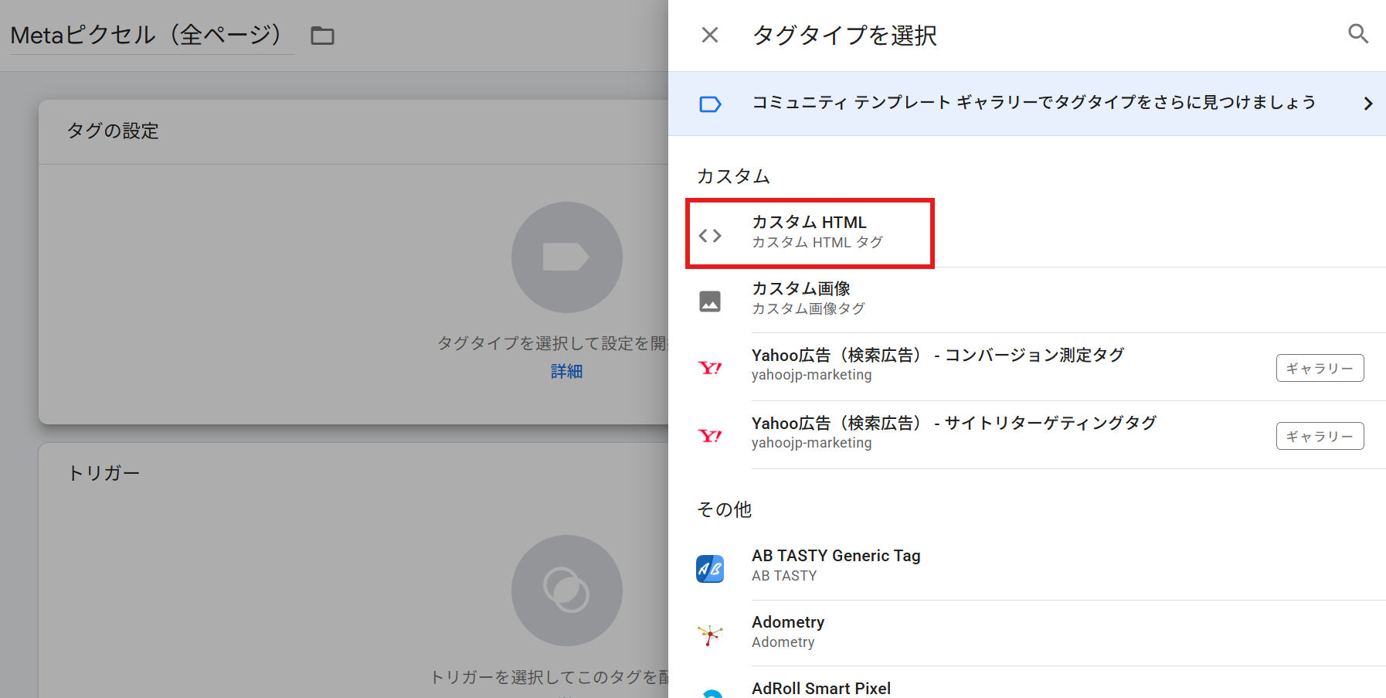The image size is (1386, 698).
Task: Click ギャラリー button for conversion tag
Action: coord(1319,368)
